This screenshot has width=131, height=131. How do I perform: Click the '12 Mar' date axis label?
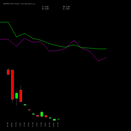coord(24,124)
